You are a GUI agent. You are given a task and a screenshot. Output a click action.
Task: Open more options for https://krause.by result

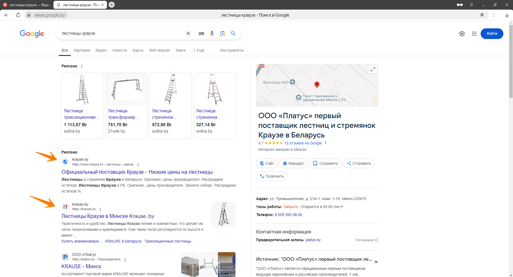pos(100,209)
